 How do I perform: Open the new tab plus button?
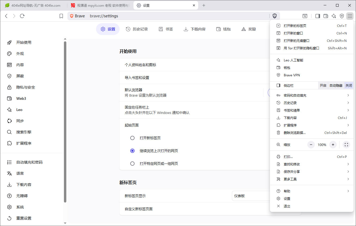pyautogui.click(x=204, y=5)
